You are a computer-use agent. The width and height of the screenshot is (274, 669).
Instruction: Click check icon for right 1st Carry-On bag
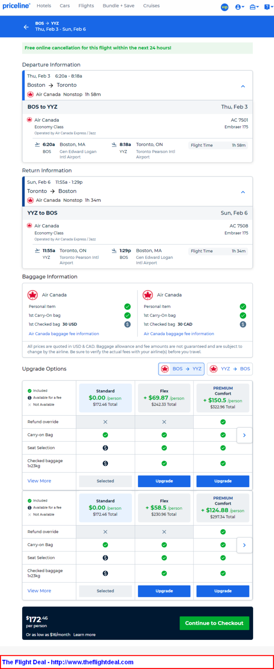pyautogui.click(x=243, y=315)
